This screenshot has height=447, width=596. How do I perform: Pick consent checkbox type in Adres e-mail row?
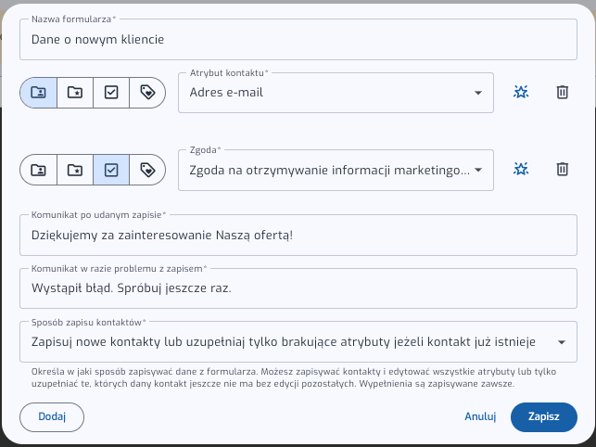111,93
